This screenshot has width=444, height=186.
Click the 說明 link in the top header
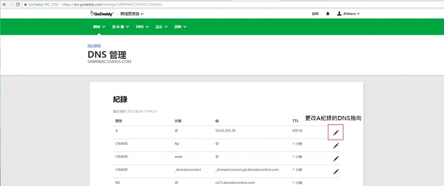click(x=315, y=14)
